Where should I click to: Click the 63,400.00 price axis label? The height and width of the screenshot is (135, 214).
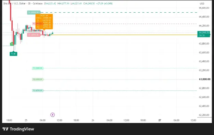click(x=204, y=61)
